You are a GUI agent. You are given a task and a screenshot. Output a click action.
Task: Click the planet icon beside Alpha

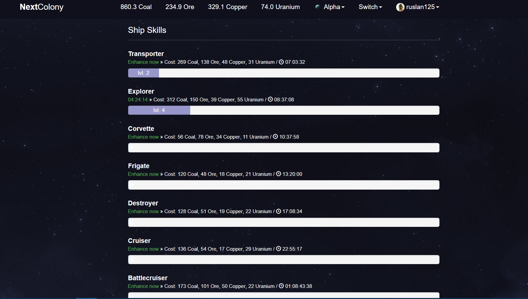pos(317,7)
